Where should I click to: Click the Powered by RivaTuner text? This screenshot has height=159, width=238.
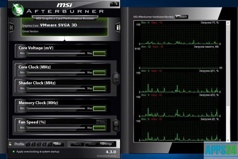(x=107, y=156)
